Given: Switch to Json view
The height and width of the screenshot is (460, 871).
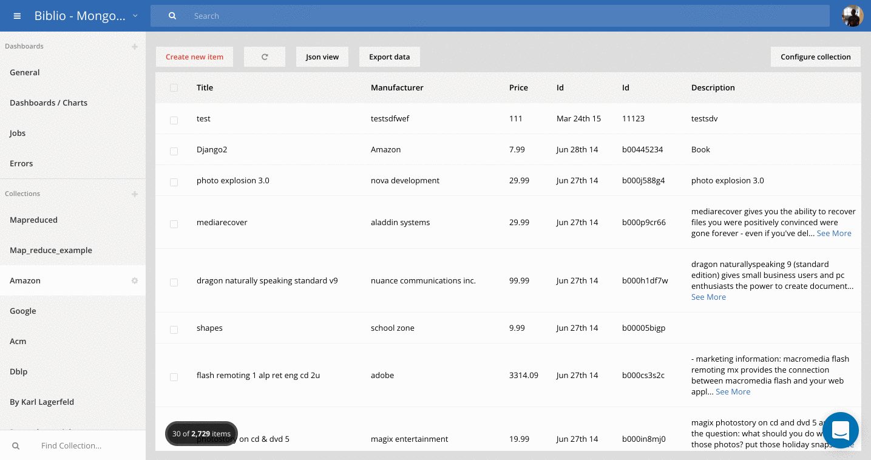Looking at the screenshot, I should [322, 57].
